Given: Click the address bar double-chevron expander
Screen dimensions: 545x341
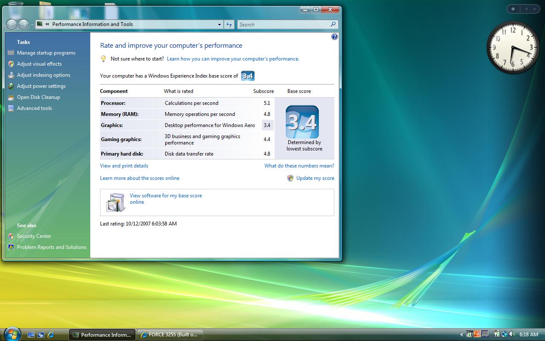Looking at the screenshot, I should [47, 24].
